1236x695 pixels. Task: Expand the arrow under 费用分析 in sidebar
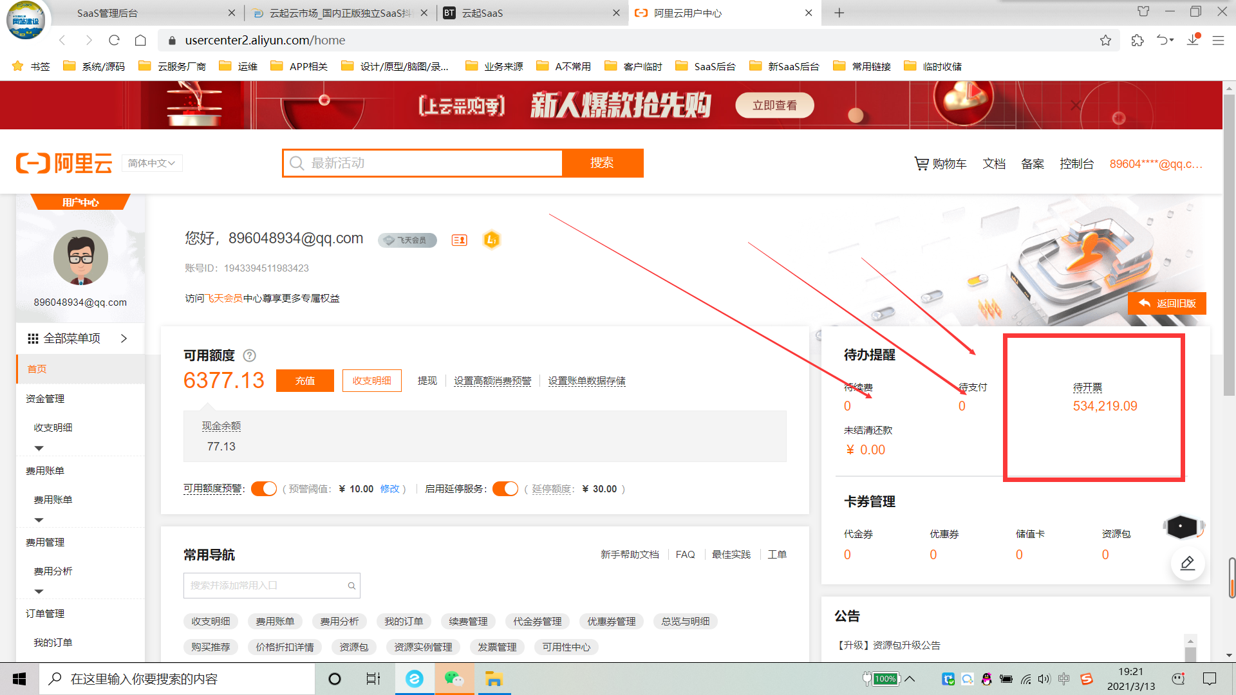tap(39, 591)
